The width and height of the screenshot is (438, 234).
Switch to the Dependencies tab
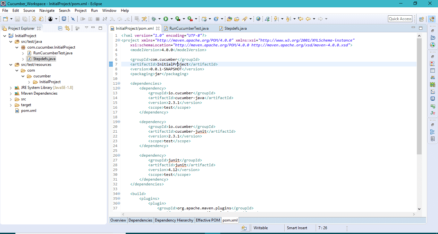(140, 220)
